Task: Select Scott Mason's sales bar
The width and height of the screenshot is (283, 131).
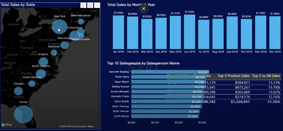Action: (165, 116)
